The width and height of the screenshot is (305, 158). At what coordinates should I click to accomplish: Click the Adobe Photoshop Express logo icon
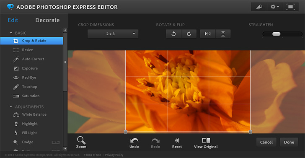point(10,7)
